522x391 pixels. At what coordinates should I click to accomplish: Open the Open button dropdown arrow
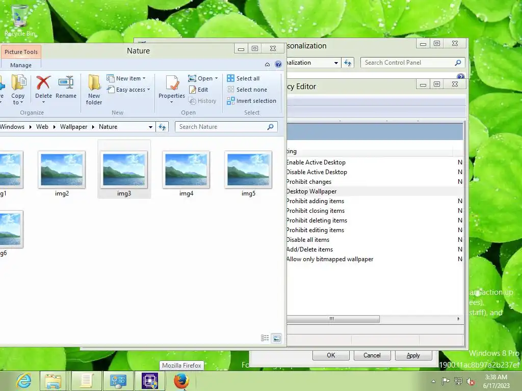(x=216, y=78)
